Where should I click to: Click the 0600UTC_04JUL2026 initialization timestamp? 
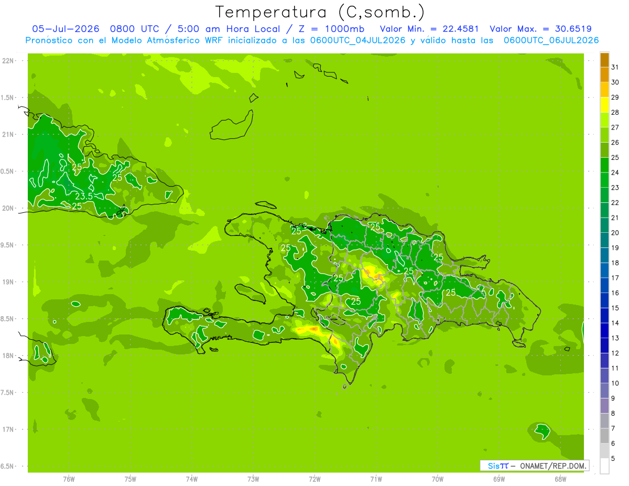tap(357, 40)
